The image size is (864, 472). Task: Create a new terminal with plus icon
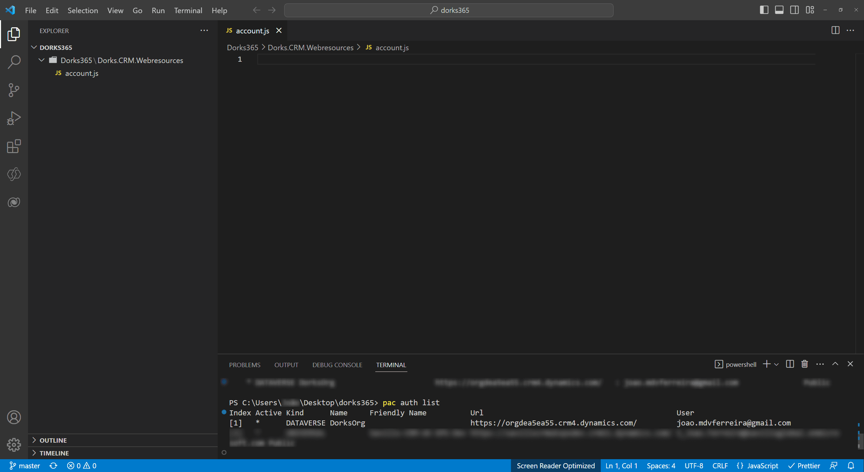coord(767,364)
